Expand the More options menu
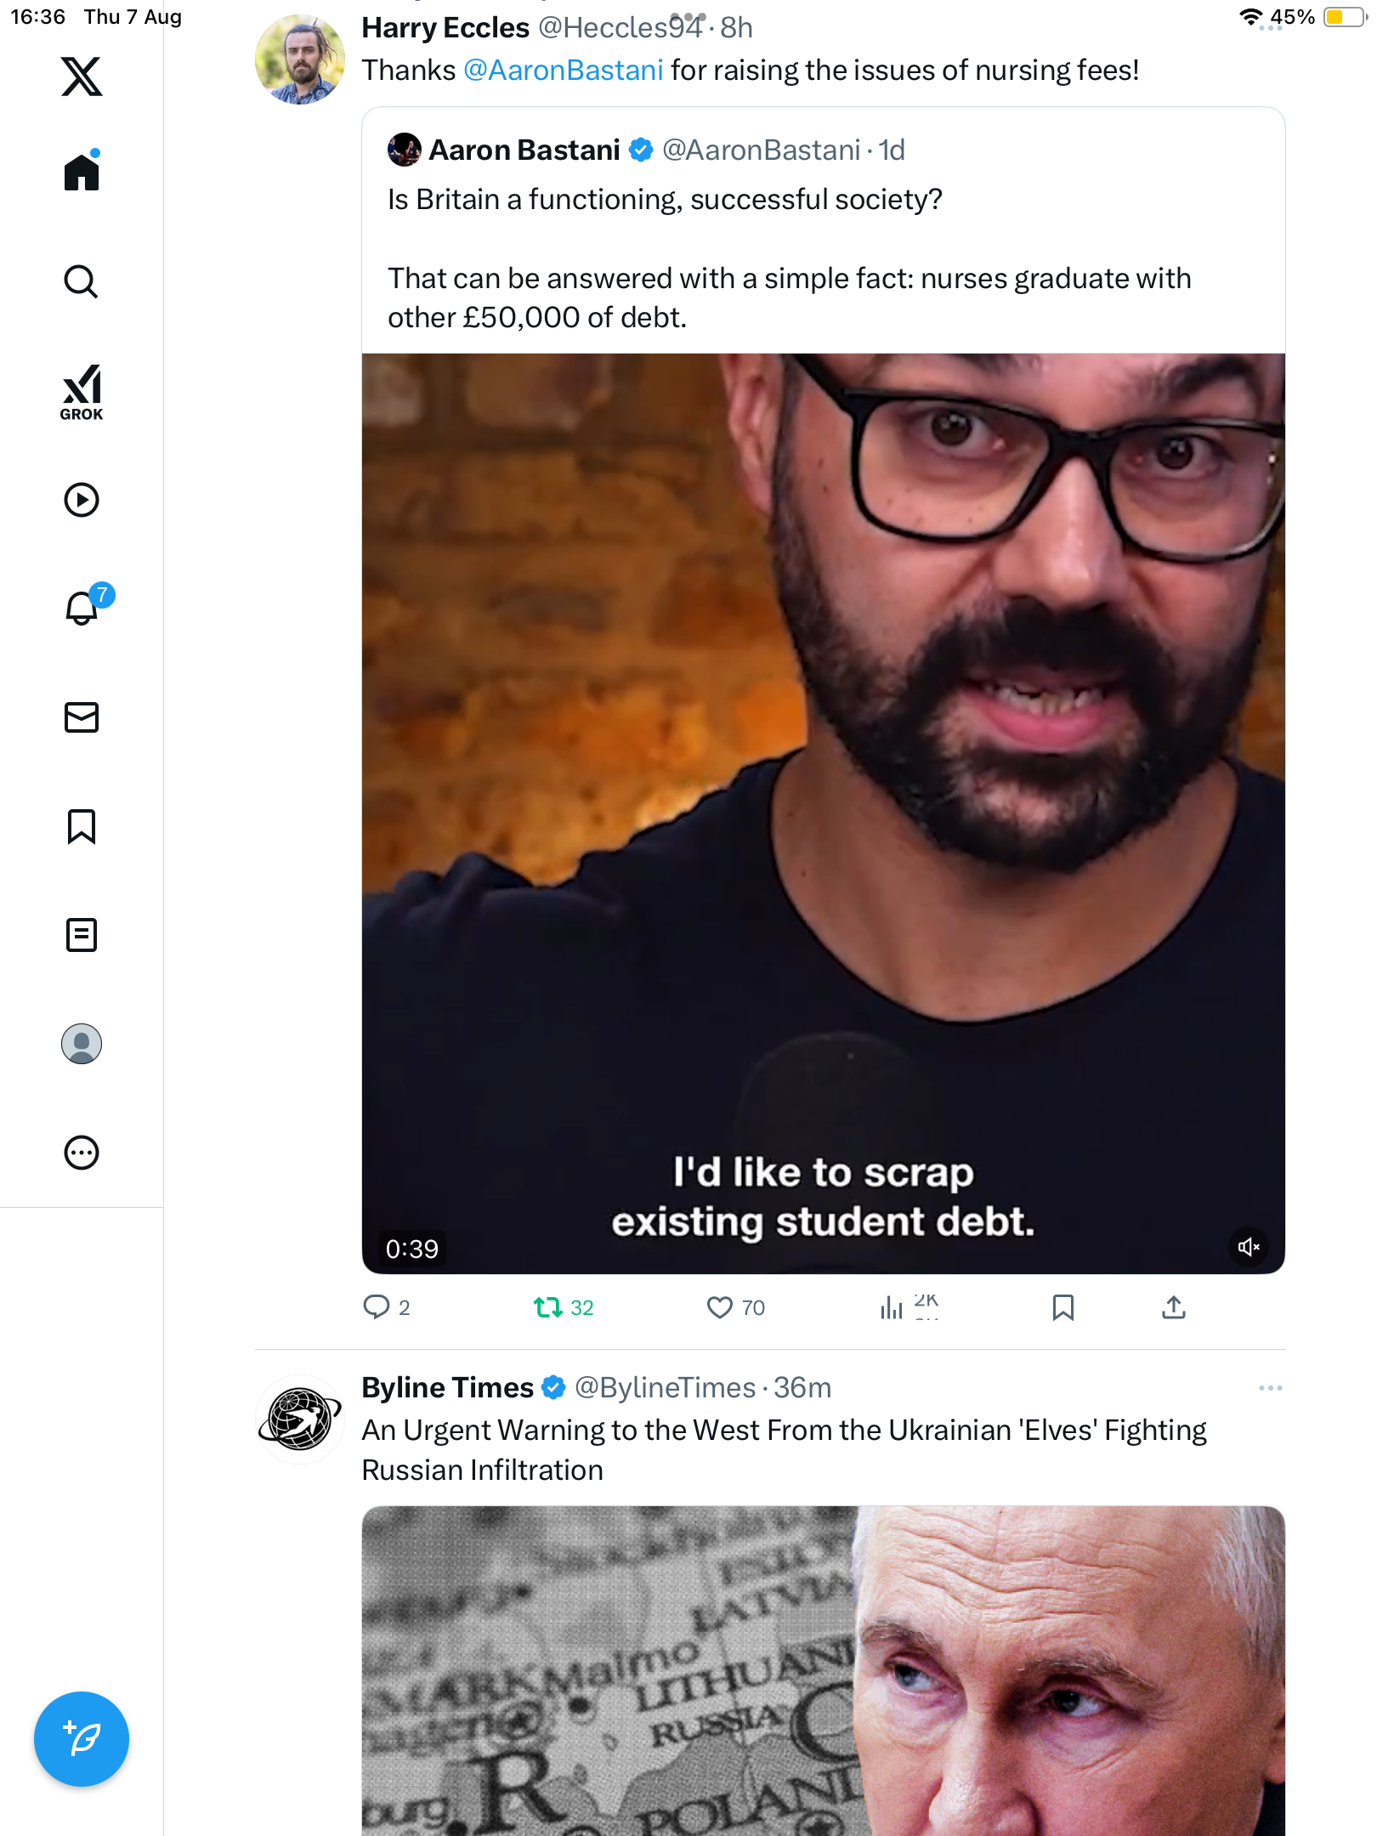This screenshot has height=1836, width=1377. click(x=82, y=1153)
